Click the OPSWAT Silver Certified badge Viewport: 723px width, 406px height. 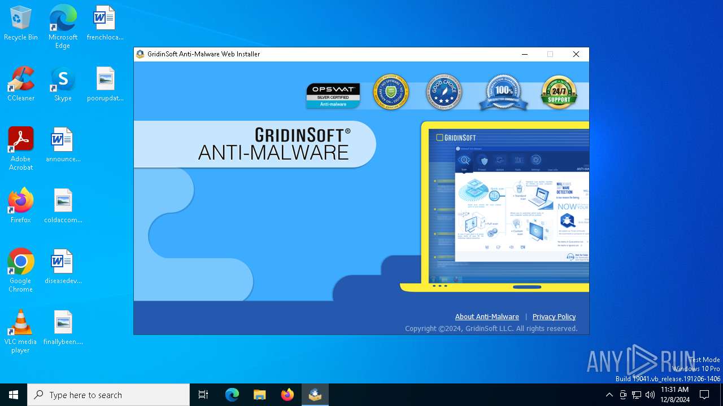tap(333, 95)
